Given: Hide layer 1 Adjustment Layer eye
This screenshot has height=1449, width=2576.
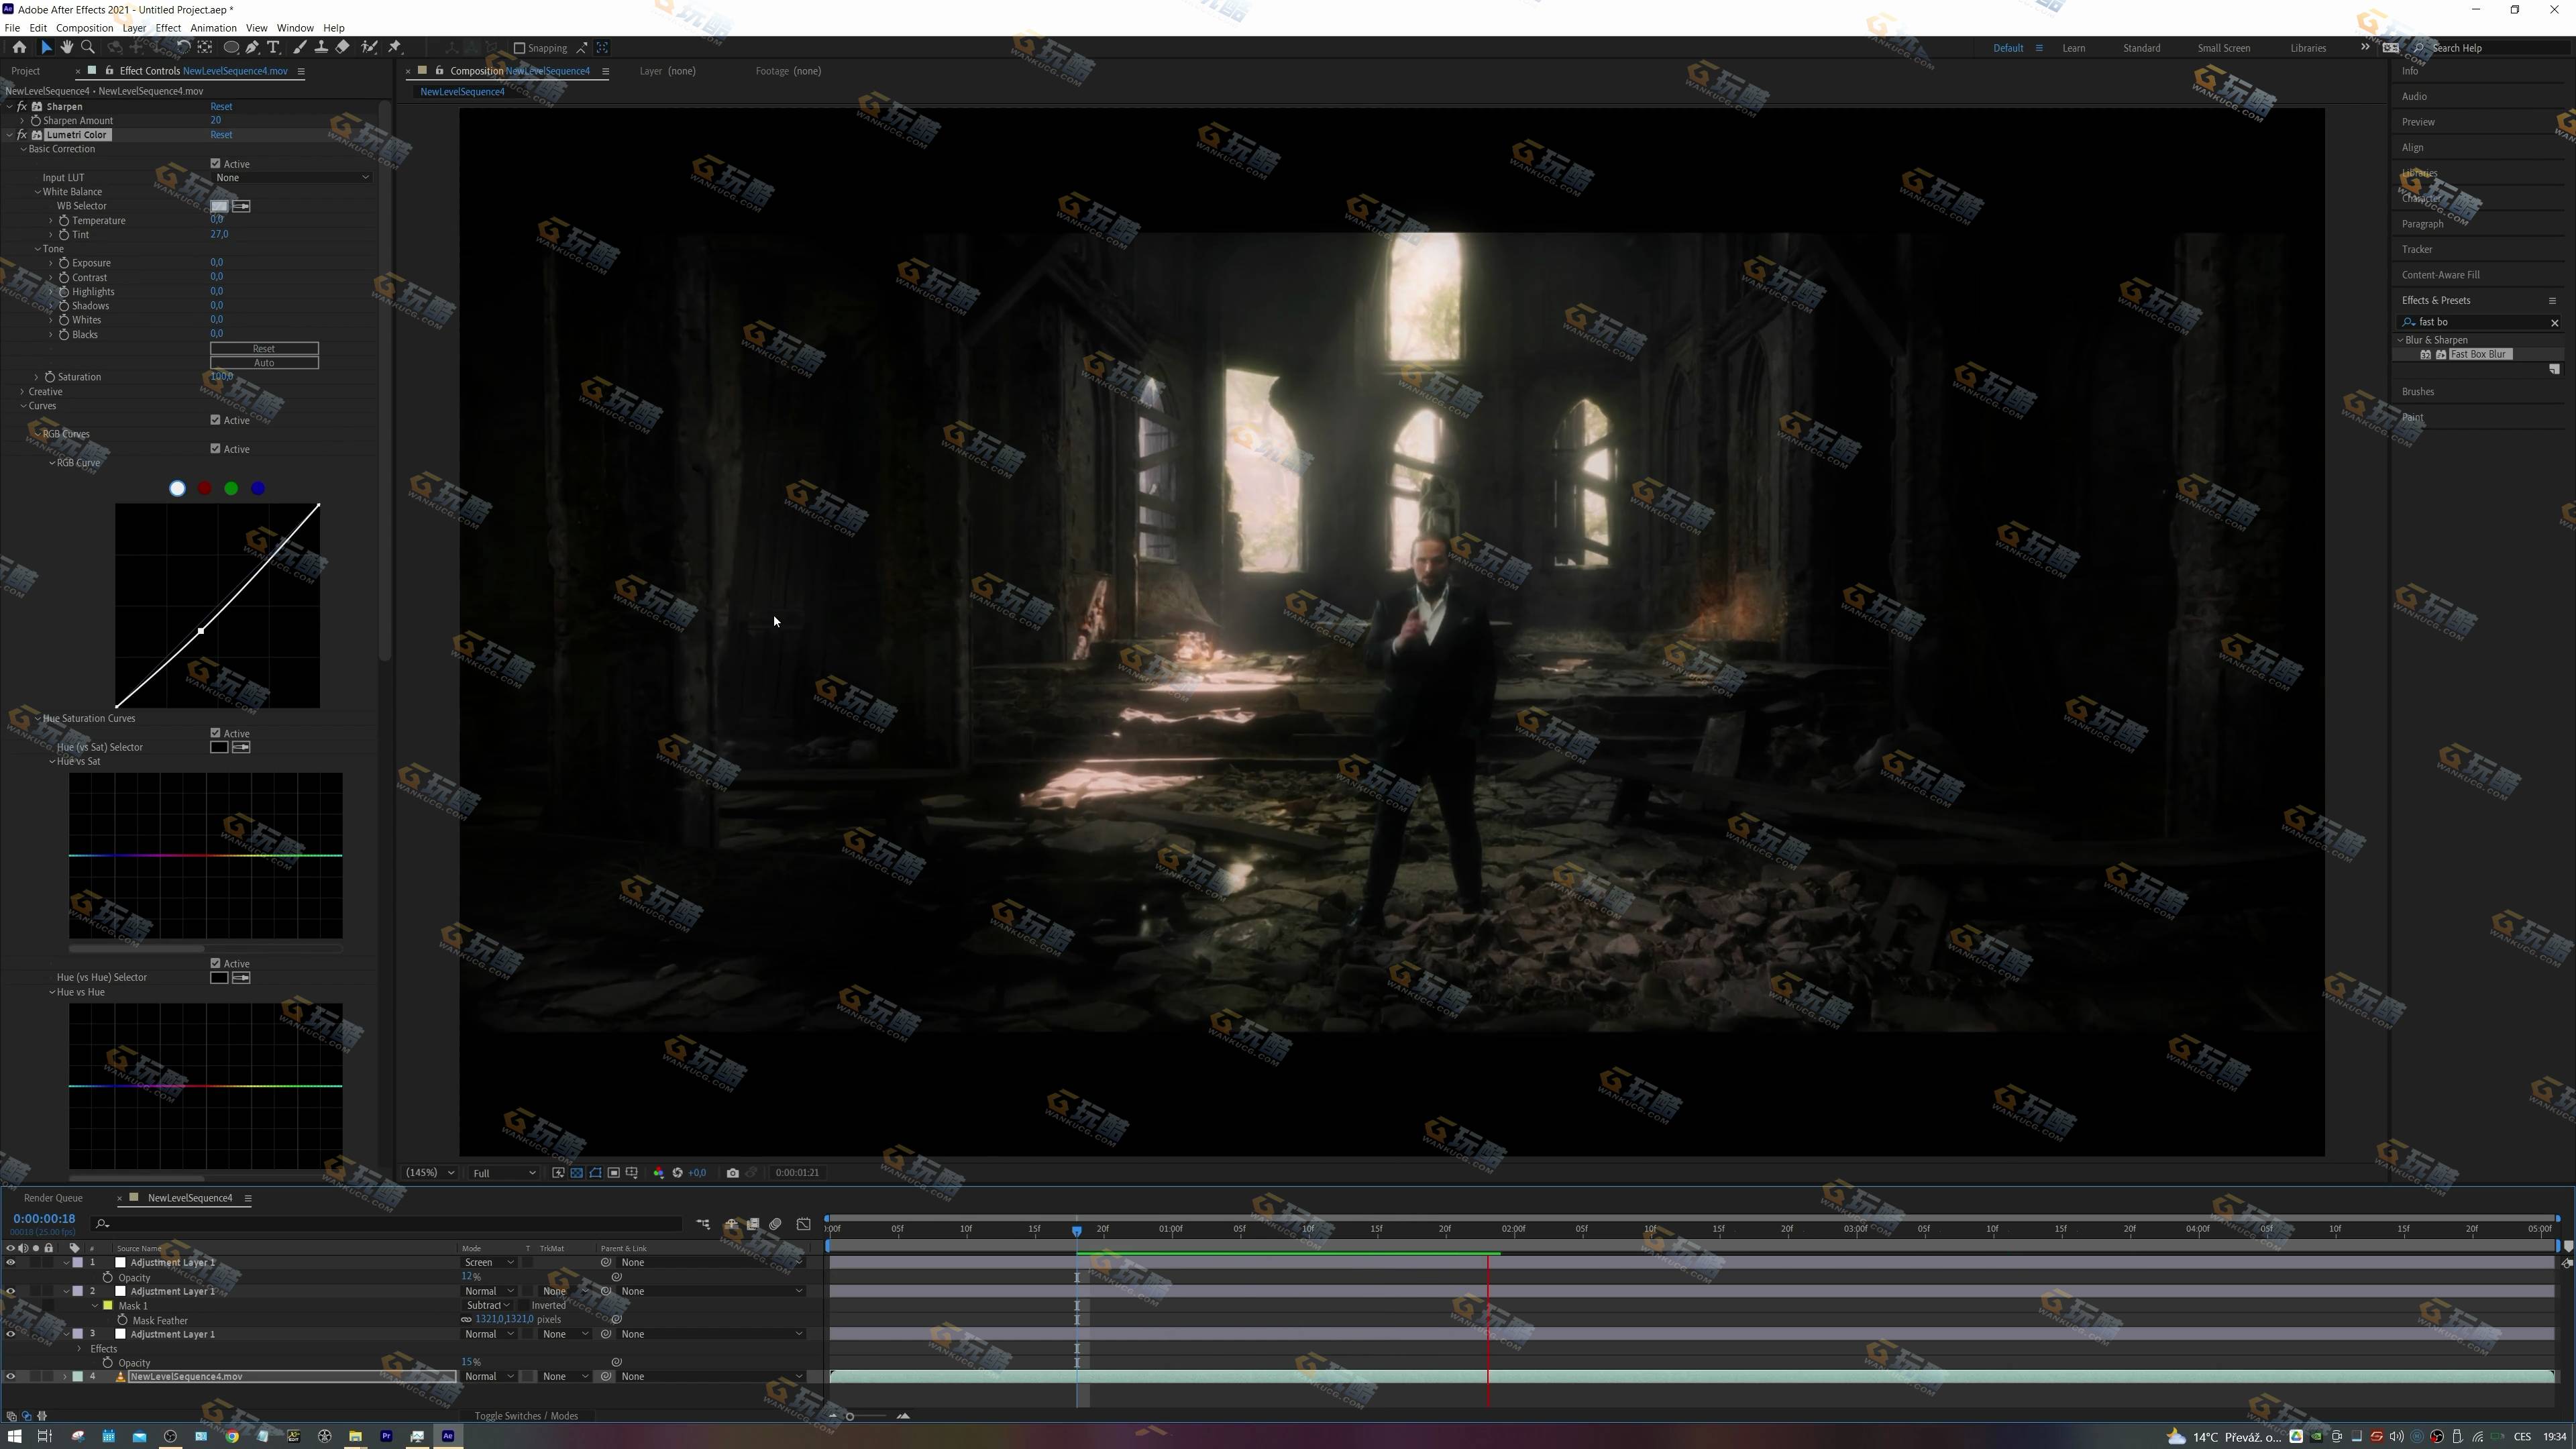Looking at the screenshot, I should (11, 1262).
